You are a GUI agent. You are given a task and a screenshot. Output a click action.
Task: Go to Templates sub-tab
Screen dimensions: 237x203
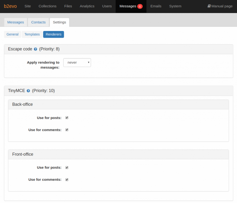point(32,34)
